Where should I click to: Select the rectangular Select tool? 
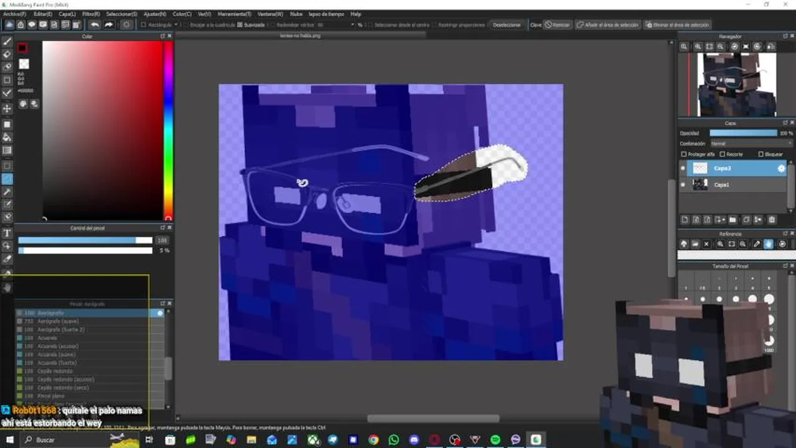click(7, 166)
